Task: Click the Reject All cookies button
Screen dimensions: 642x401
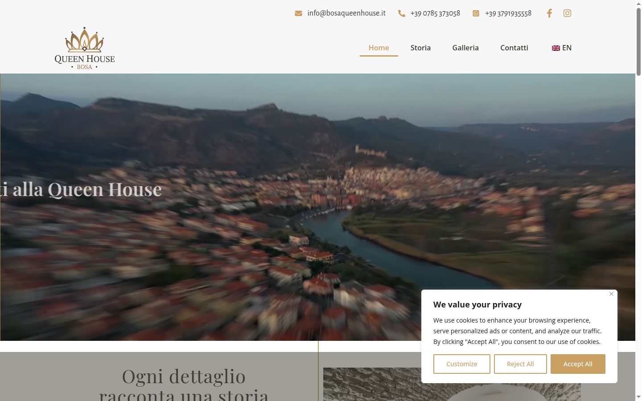Action: click(520, 364)
